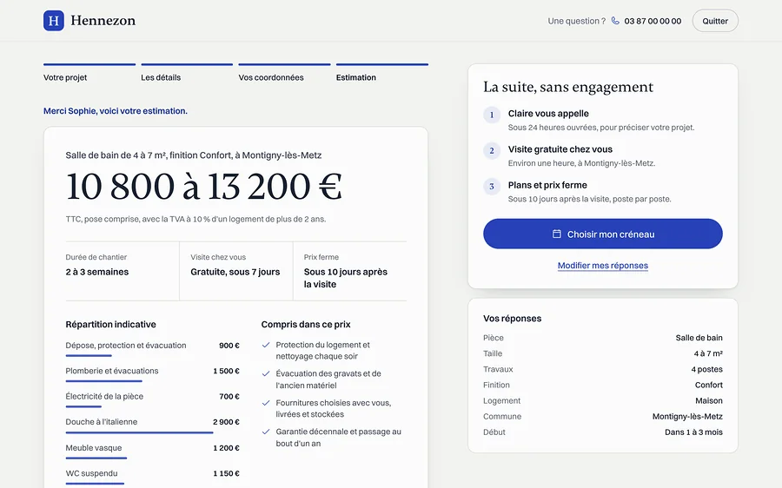Viewport: 782px width, 488px height.
Task: Click the Meuble vasque progress bar
Action: tap(96, 458)
